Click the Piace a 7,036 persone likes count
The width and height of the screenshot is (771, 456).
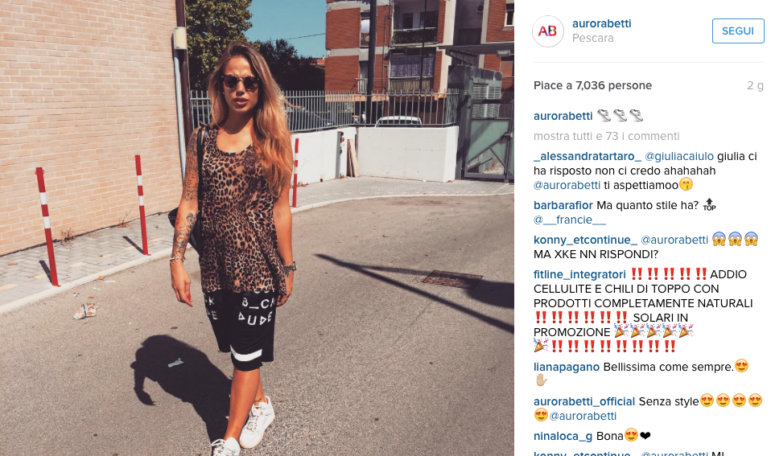pyautogui.click(x=592, y=85)
